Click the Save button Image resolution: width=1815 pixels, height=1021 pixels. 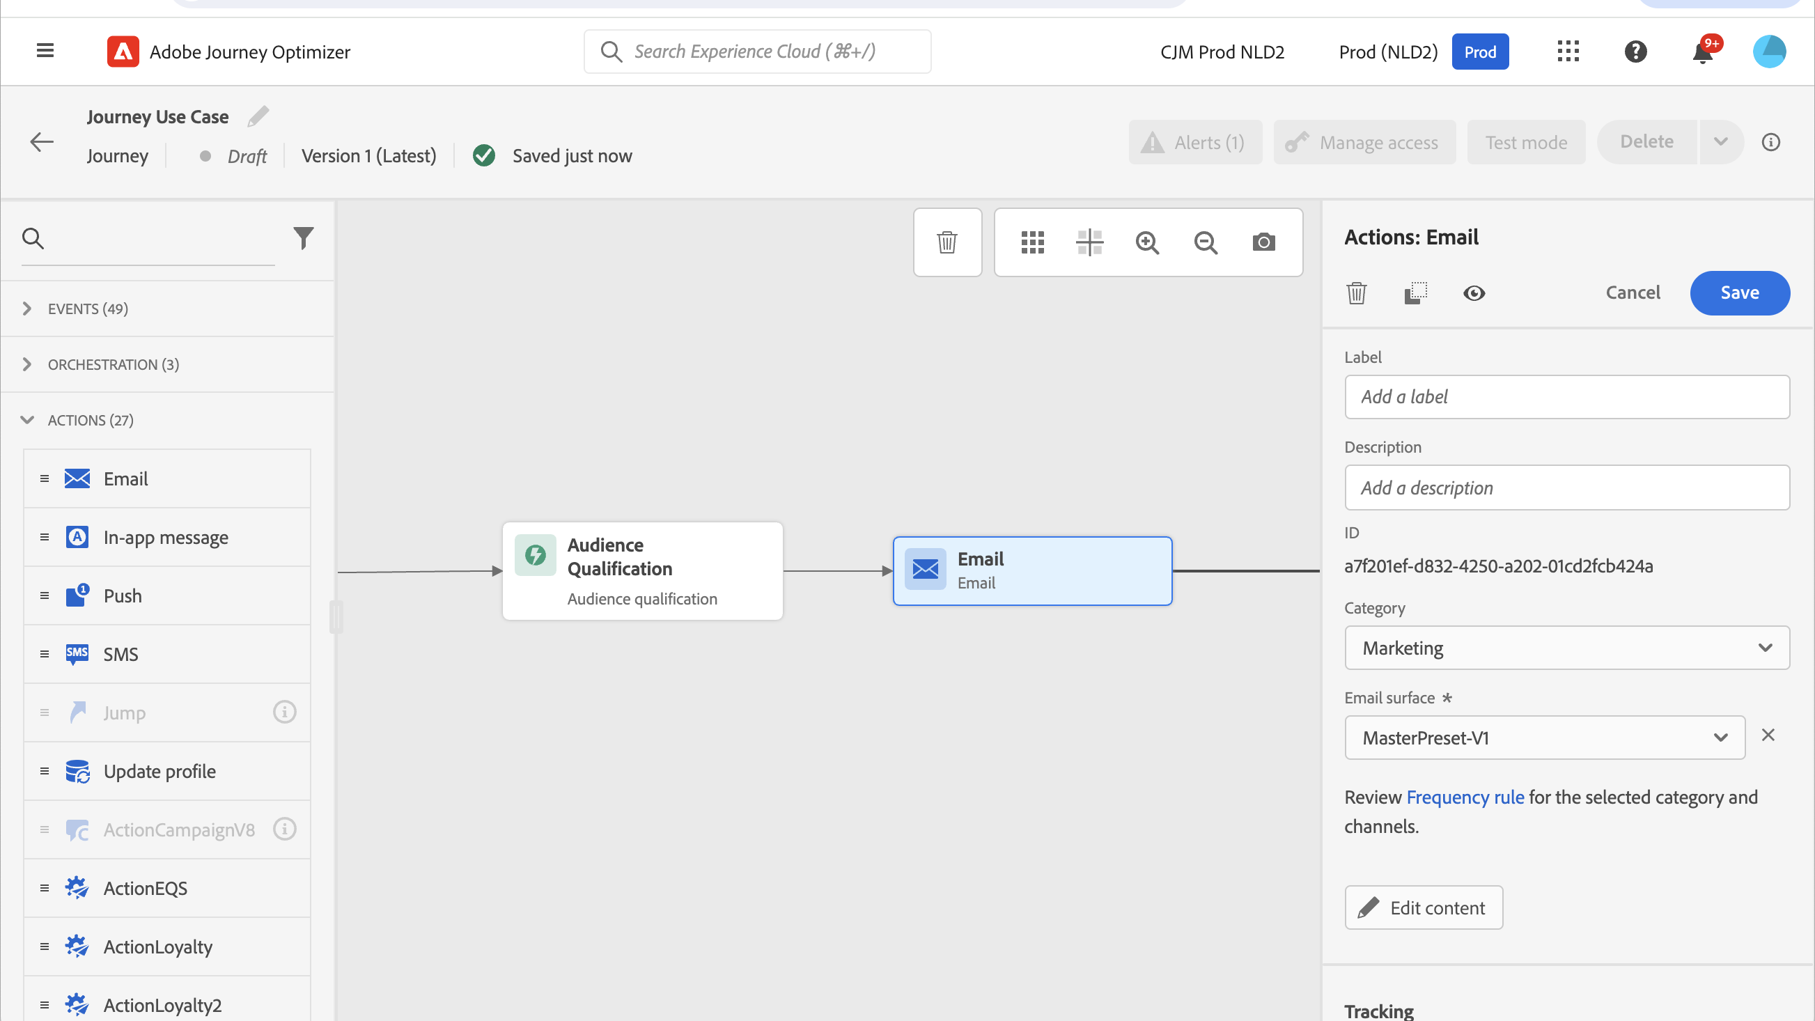point(1739,293)
